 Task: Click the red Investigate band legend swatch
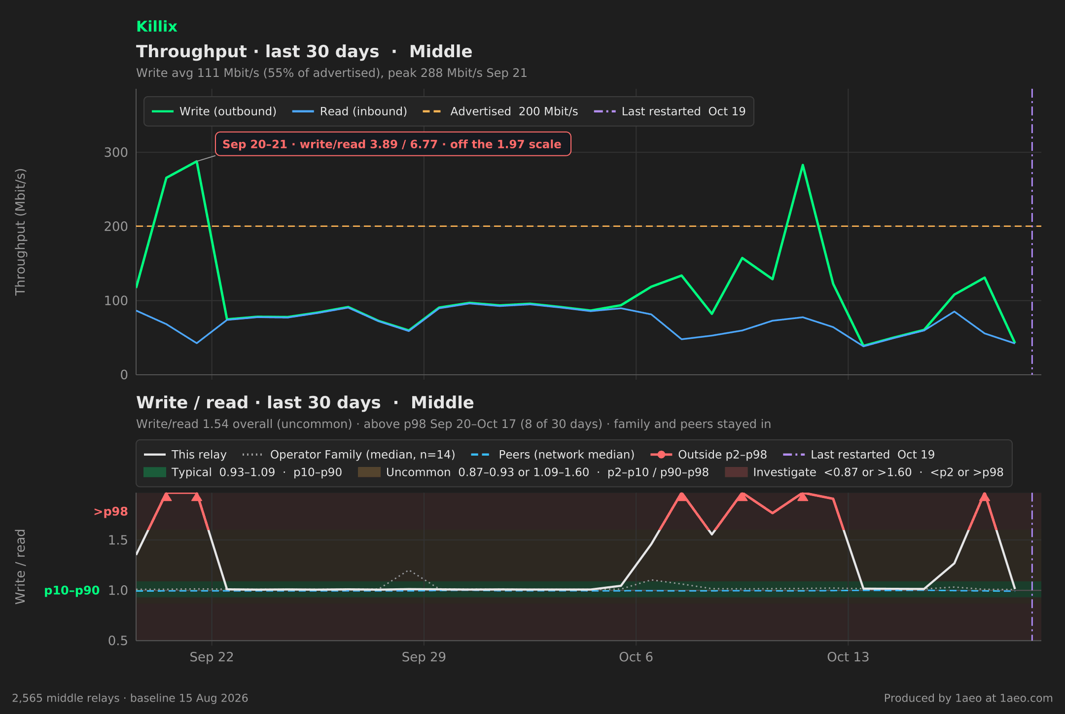coord(736,472)
